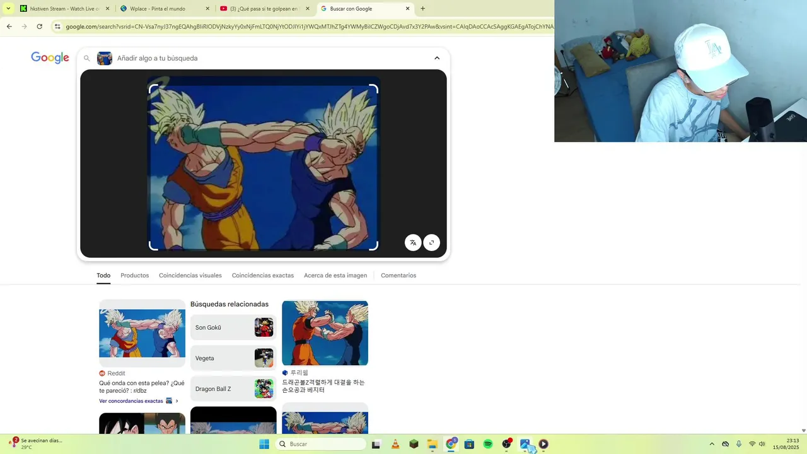Click the Reddit source icon
The width and height of the screenshot is (807, 454).
102,373
